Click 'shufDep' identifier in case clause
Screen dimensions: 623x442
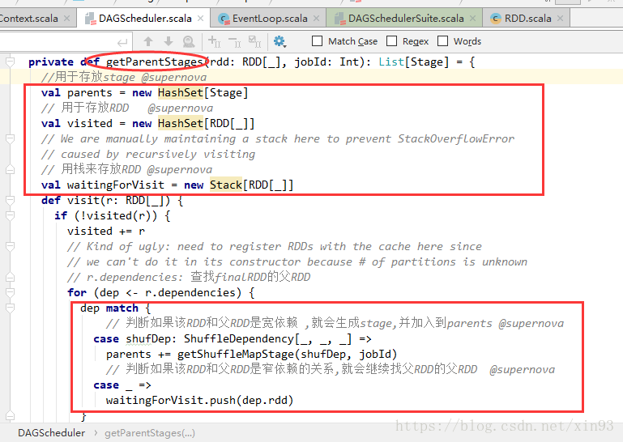pyautogui.click(x=147, y=338)
